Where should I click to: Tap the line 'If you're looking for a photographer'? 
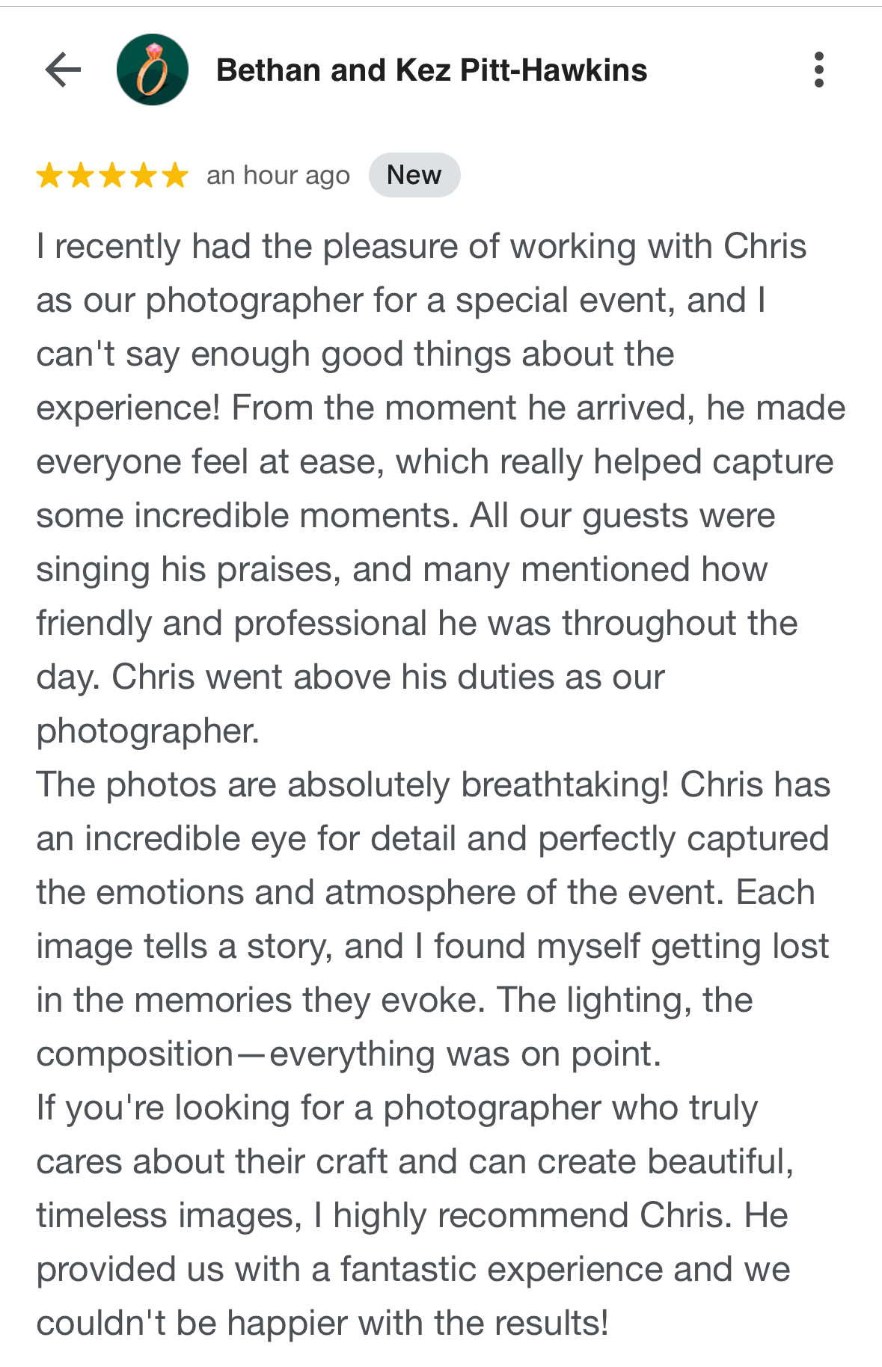pyautogui.click(x=397, y=1108)
